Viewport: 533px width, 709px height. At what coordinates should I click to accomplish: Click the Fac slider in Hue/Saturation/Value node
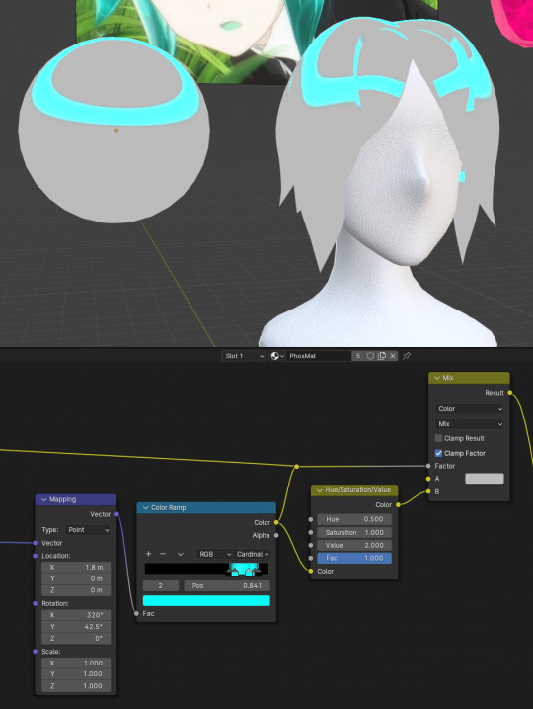click(x=354, y=558)
